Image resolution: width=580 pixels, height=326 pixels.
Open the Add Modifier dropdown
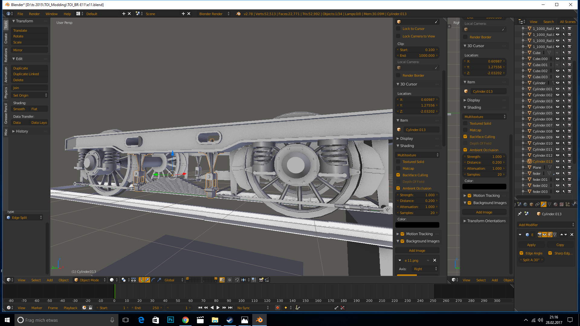click(546, 225)
